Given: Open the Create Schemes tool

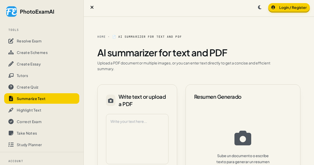Looking at the screenshot, I should pos(42,52).
